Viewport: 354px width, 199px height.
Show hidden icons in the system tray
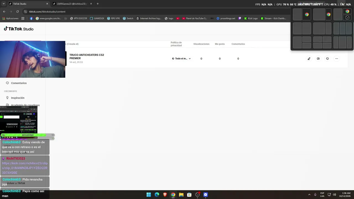pyautogui.click(x=309, y=195)
